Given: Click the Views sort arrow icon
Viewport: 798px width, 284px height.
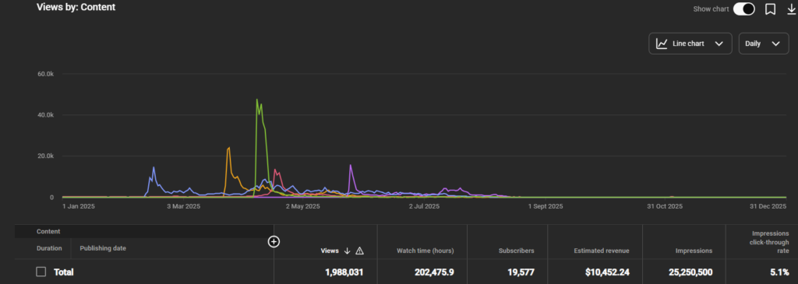Looking at the screenshot, I should pos(348,251).
